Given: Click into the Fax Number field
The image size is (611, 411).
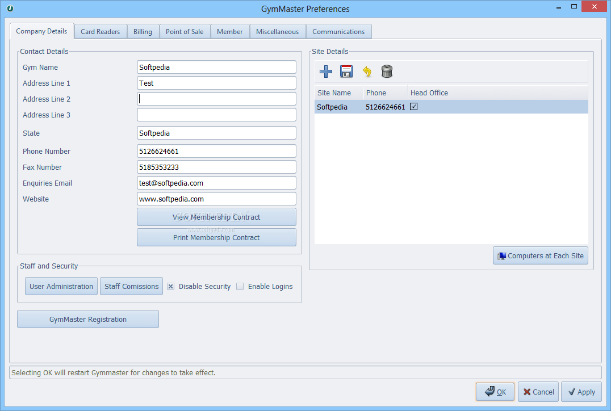Looking at the screenshot, I should click(x=216, y=167).
